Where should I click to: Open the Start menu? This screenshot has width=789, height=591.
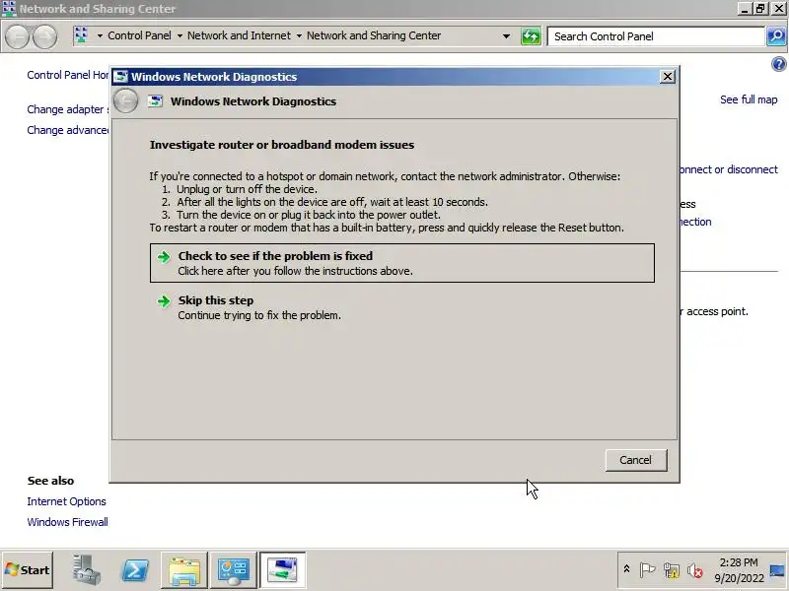(28, 570)
